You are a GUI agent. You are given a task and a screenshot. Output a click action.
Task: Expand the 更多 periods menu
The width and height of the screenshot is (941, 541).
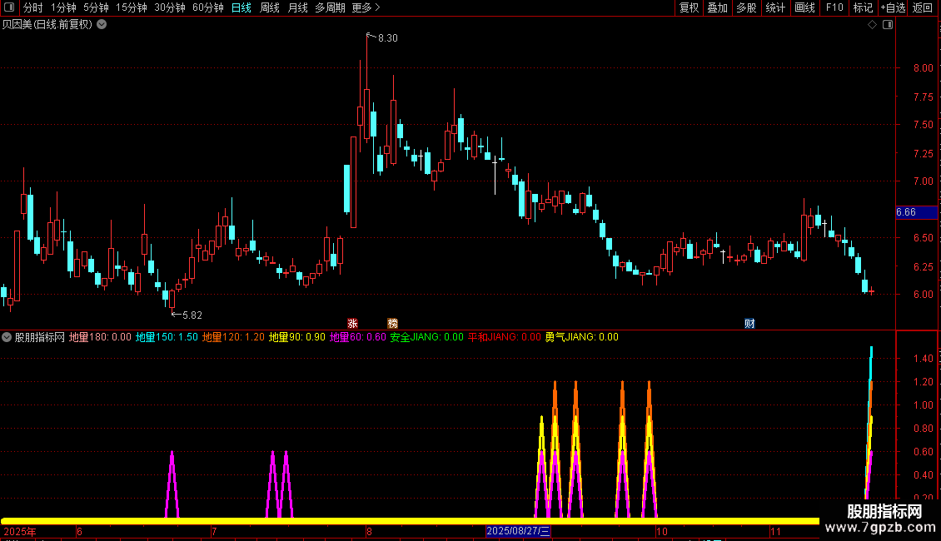[x=366, y=7]
